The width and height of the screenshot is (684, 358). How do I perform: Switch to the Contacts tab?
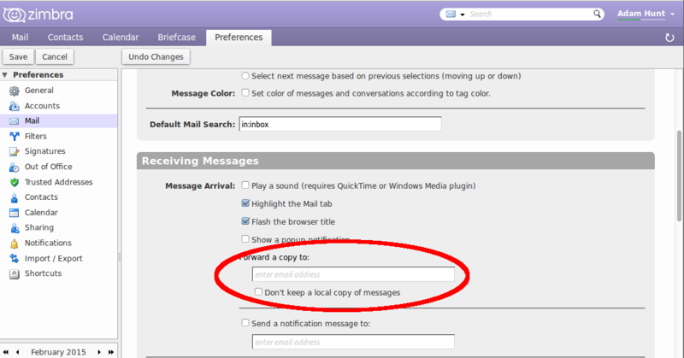point(65,38)
